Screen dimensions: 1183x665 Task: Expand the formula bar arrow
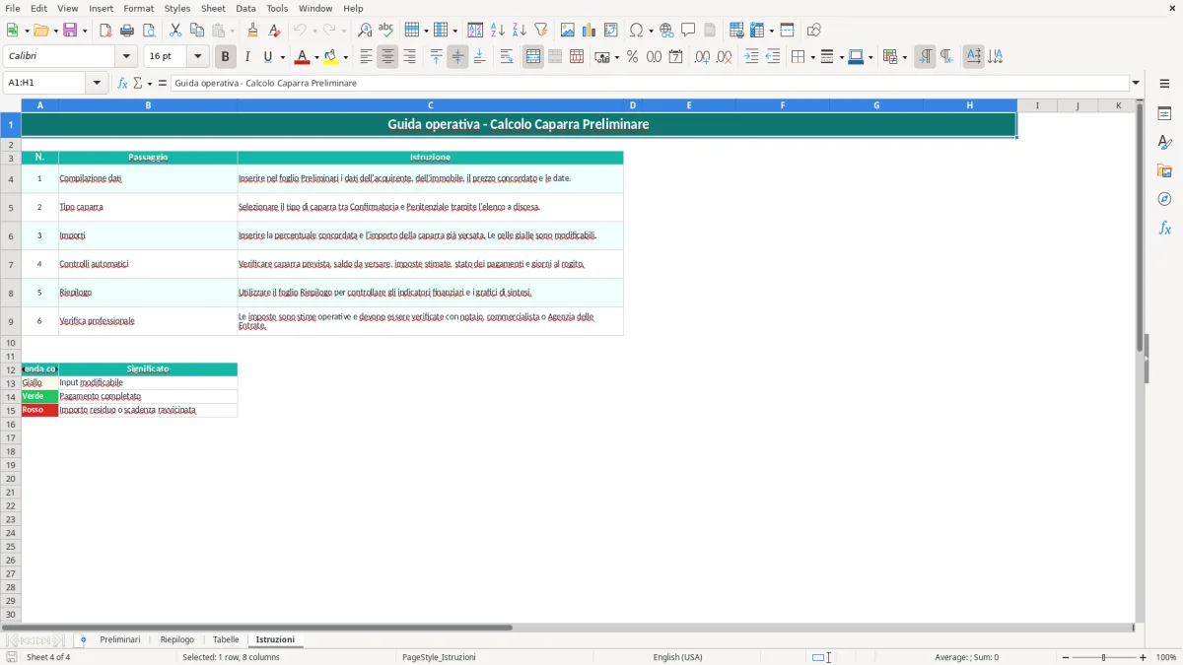[1137, 84]
